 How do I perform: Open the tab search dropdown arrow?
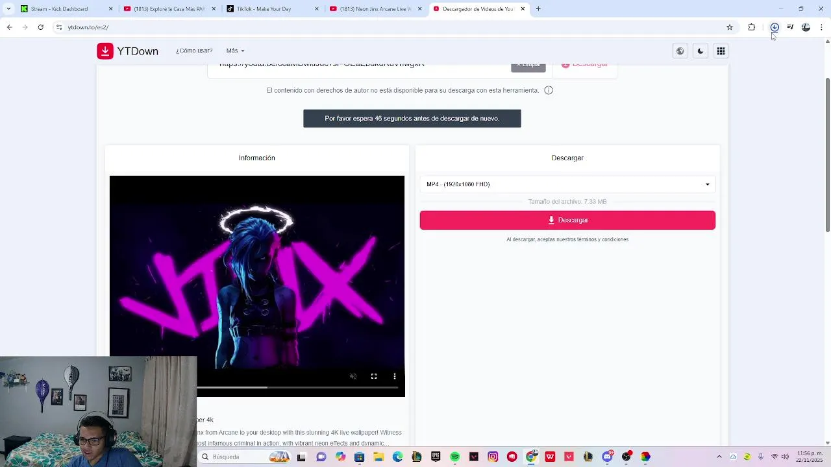point(8,9)
